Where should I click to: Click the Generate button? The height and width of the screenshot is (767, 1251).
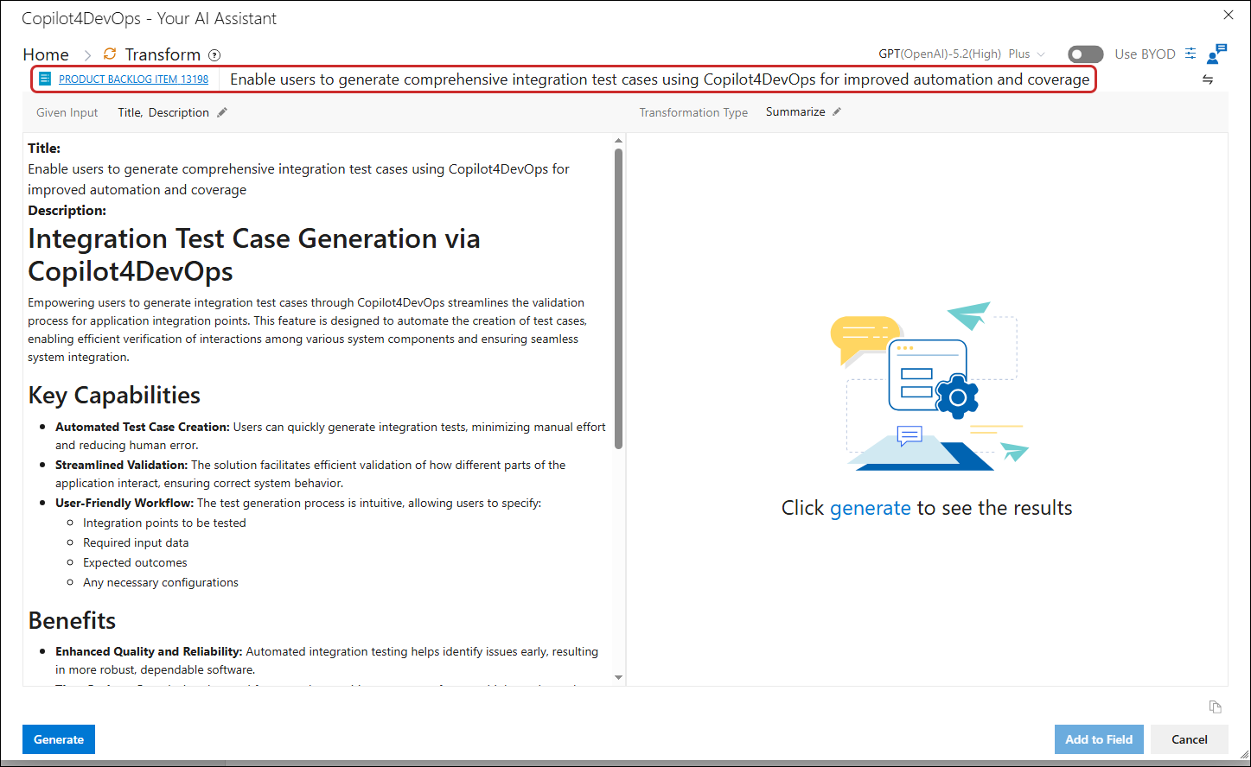point(59,739)
